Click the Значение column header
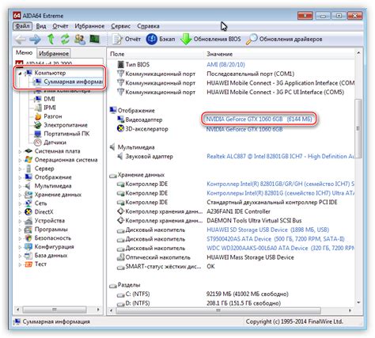The width and height of the screenshot is (375, 338). (x=219, y=54)
